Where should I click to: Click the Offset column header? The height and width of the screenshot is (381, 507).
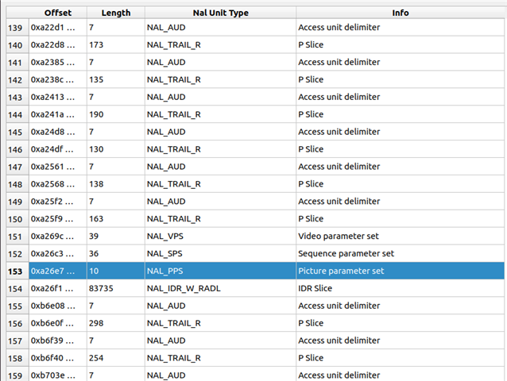point(57,13)
